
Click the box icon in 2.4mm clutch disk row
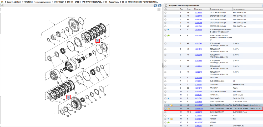tap(171, 105)
